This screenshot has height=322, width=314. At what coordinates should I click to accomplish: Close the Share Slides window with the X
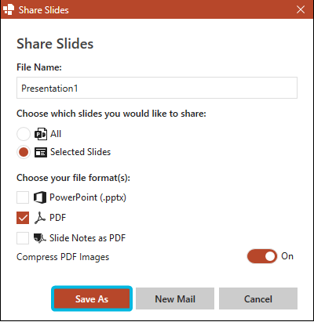pos(301,9)
